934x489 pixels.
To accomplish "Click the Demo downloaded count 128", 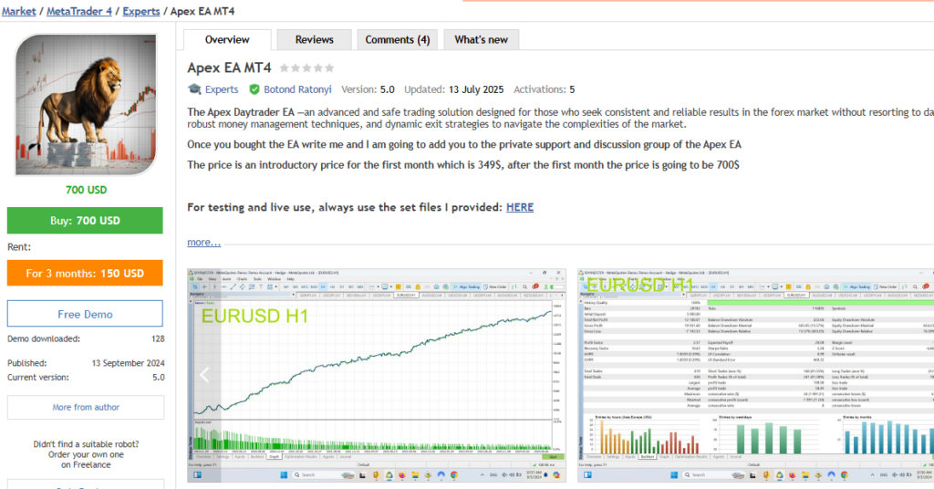I will click(x=158, y=338).
